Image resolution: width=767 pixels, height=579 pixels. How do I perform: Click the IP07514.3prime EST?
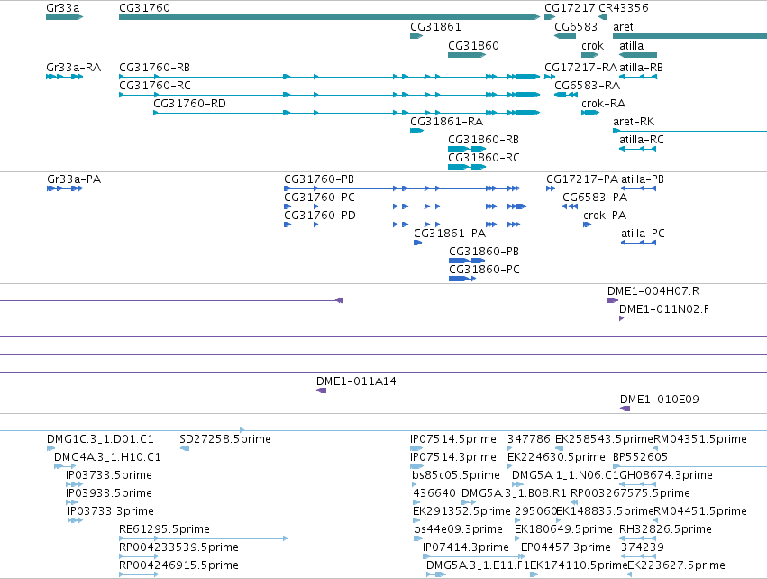click(x=416, y=466)
